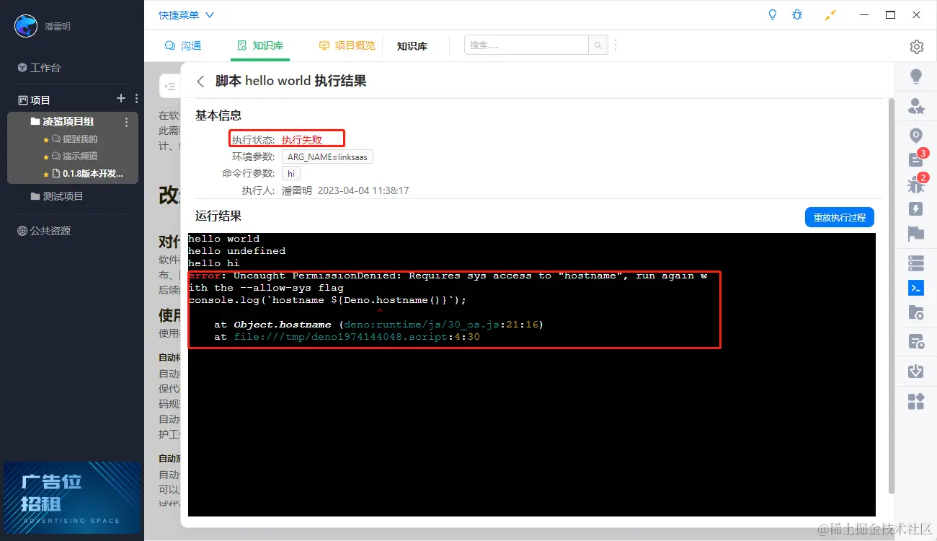Open the options dots for 凌鲨项目组
Screen dimensions: 937x541
coord(127,122)
